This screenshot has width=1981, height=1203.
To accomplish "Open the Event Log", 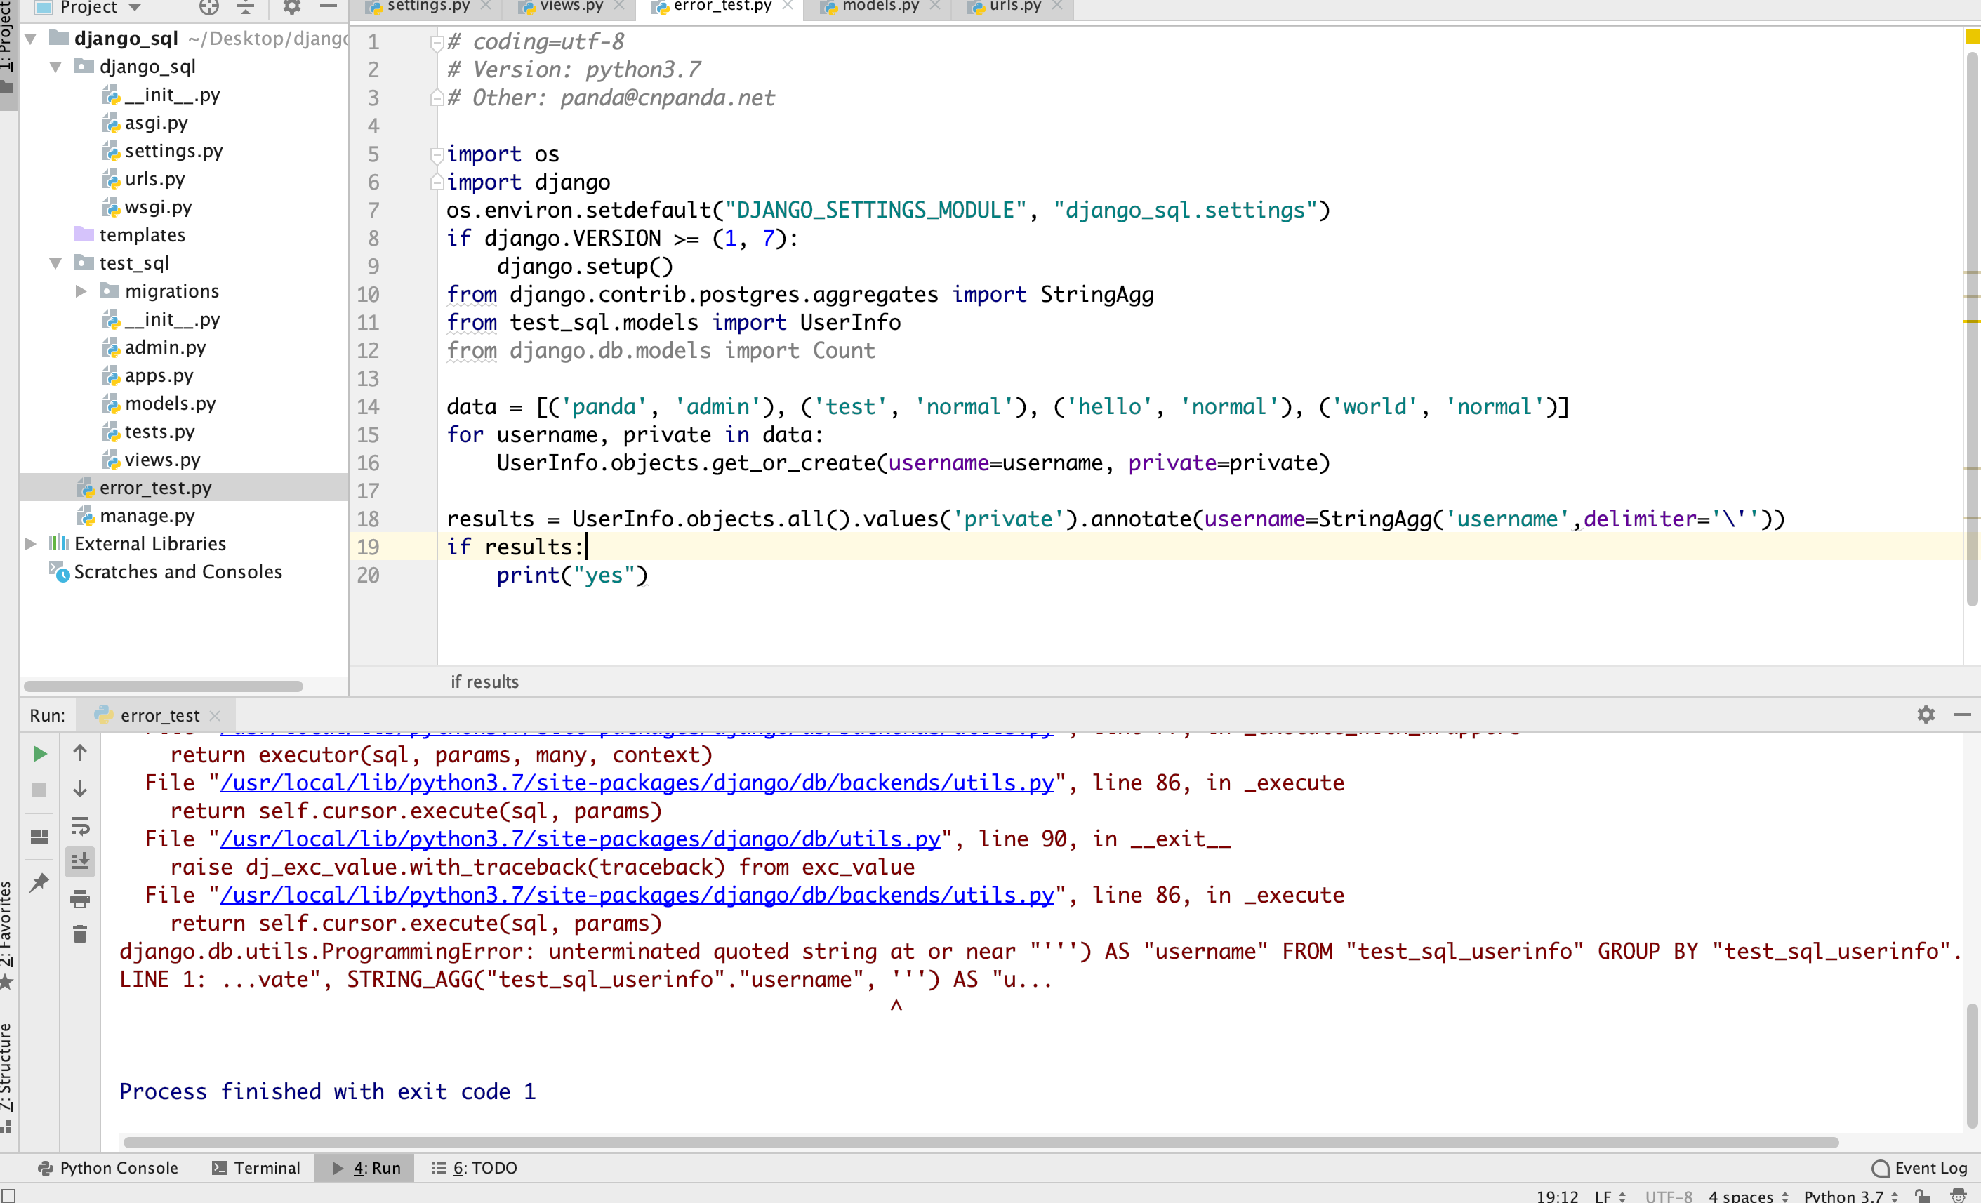I will (x=1921, y=1168).
